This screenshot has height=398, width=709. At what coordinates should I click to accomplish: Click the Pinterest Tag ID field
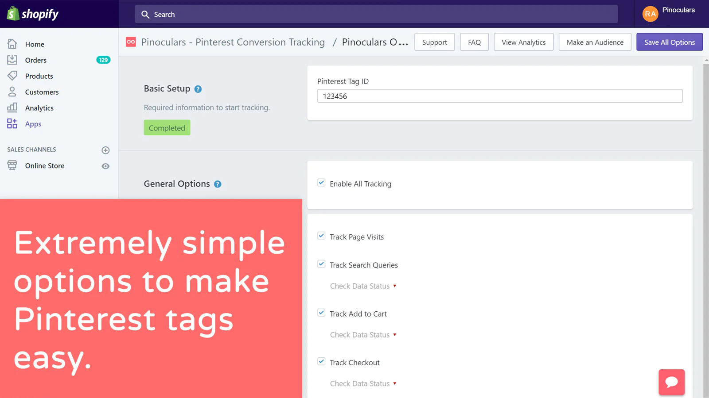(500, 96)
